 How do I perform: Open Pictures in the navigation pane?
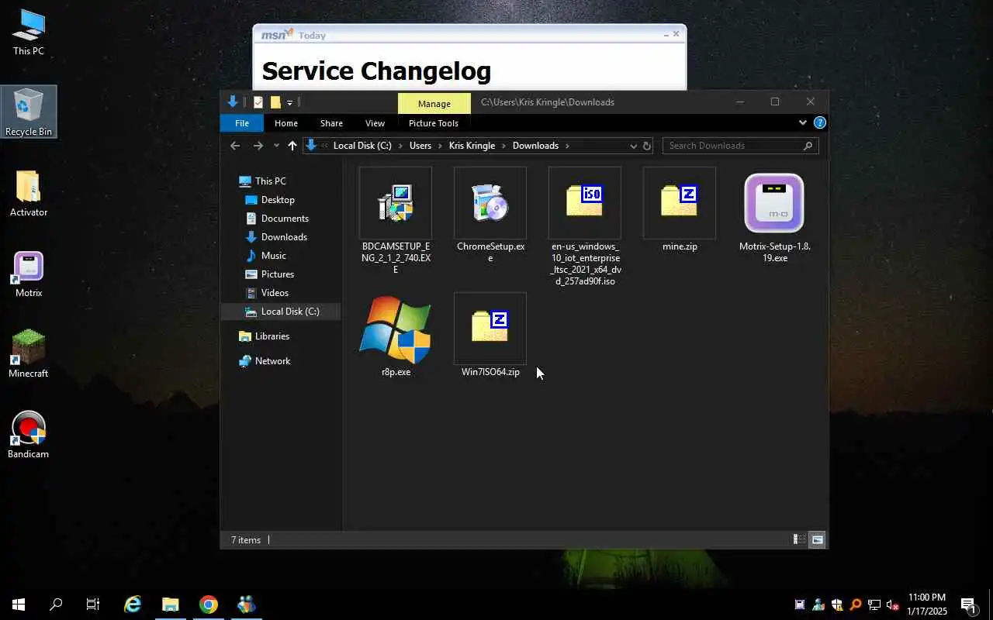point(269,274)
